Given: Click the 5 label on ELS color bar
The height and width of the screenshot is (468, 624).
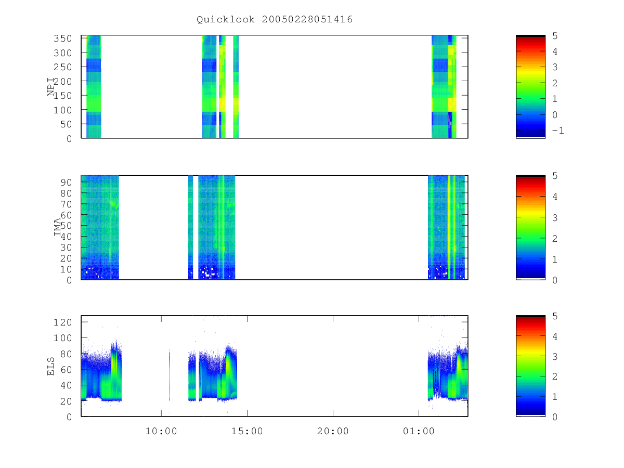Looking at the screenshot, I should pos(555,316).
